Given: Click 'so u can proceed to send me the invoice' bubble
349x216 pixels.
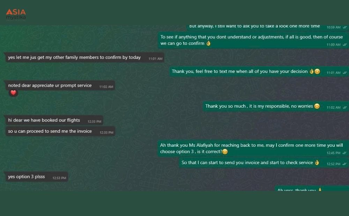Looking at the screenshot, I should (x=60, y=131).
